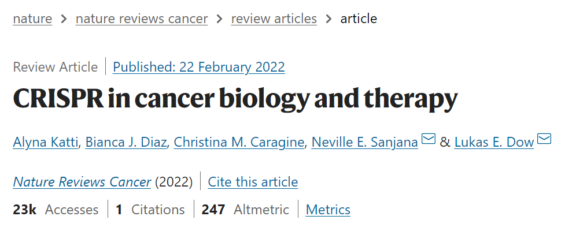Open author Alyna Katti's profile link
Viewport: 565px width, 231px height.
point(46,141)
